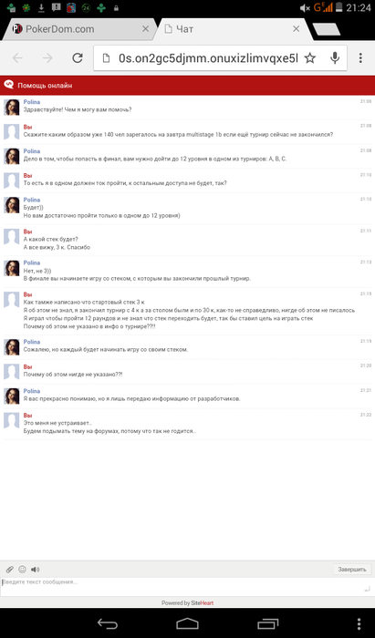Bookmark the page with the star icon
The width and height of the screenshot is (375, 638).
click(x=310, y=58)
